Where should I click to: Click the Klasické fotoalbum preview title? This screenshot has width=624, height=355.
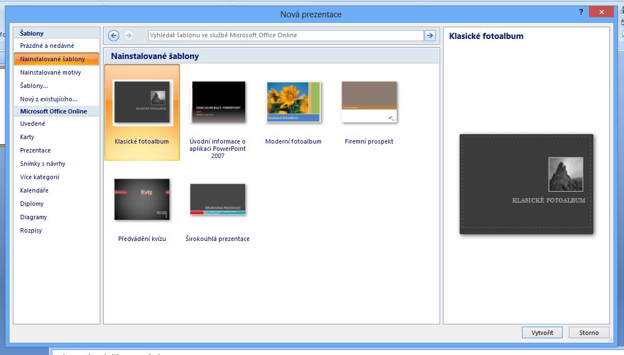[x=486, y=36]
